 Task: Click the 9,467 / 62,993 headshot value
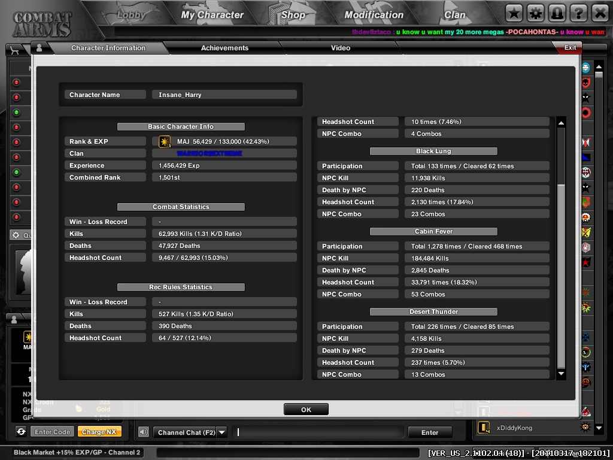193,258
